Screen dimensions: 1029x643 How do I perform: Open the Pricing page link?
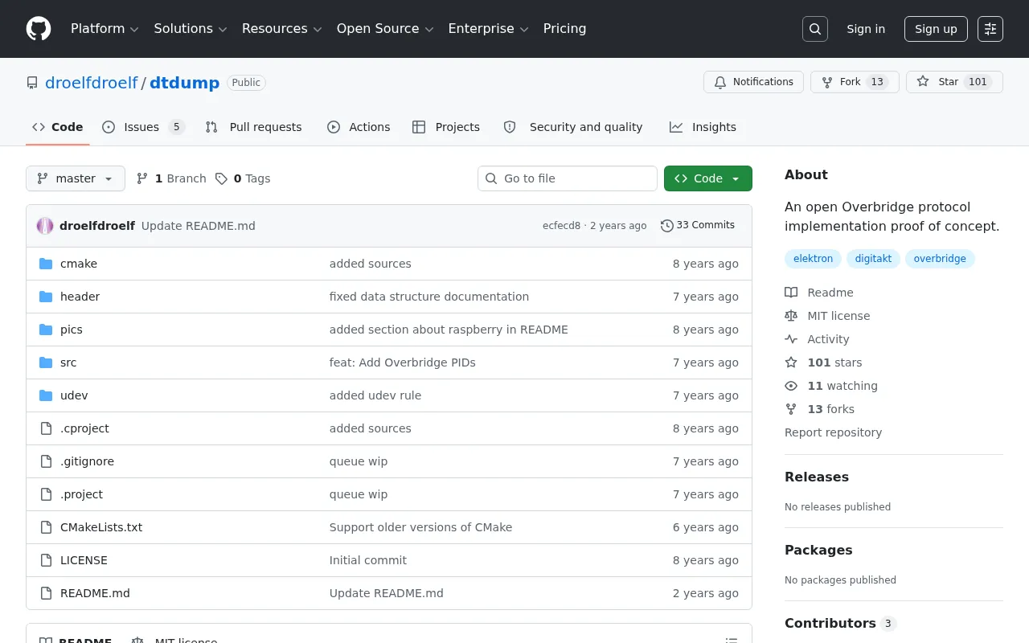(564, 29)
